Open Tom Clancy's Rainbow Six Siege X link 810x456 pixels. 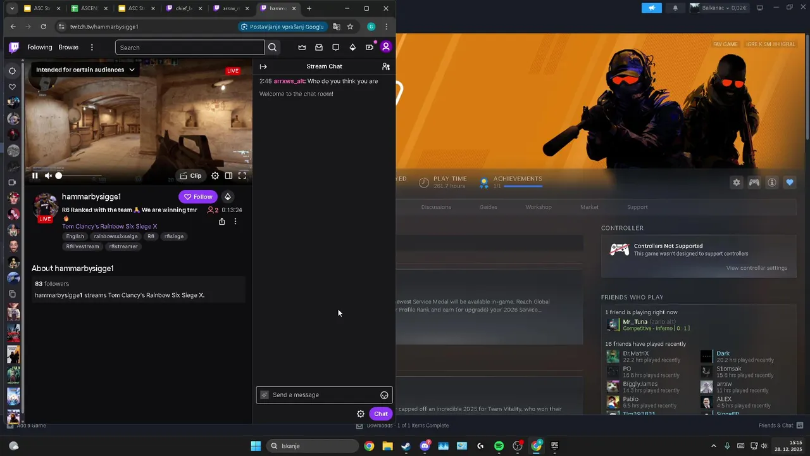tap(109, 226)
